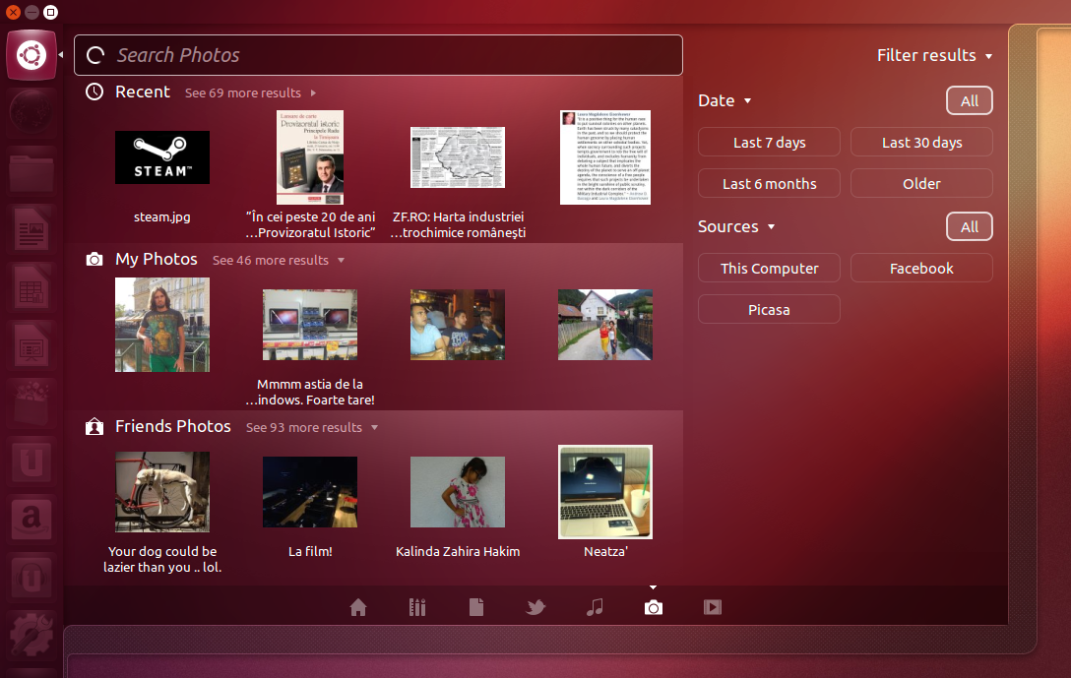Open the Files & Folders lens
1071x678 pixels.
click(x=476, y=607)
